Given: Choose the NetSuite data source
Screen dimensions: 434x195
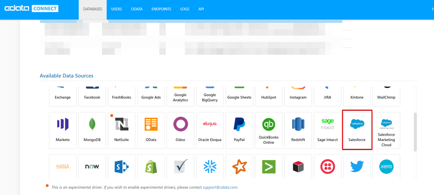Looking at the screenshot, I should [122, 130].
